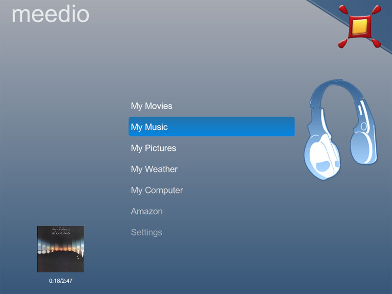Viewport: 392px width, 294px height.
Task: Open My Movies from the menu
Action: (x=151, y=106)
